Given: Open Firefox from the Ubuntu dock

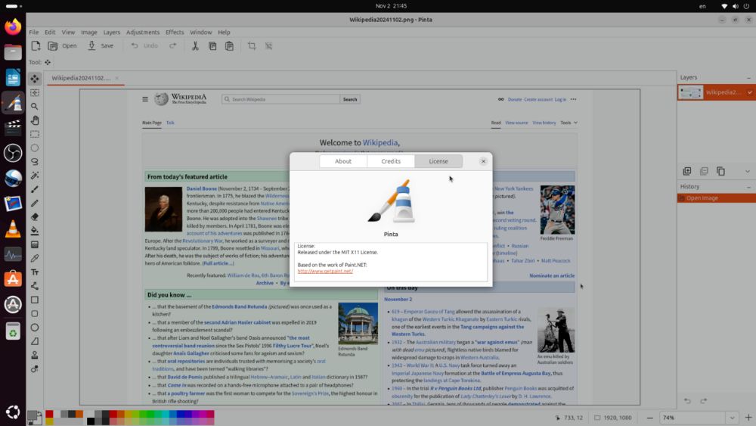Looking at the screenshot, I should 13,26.
